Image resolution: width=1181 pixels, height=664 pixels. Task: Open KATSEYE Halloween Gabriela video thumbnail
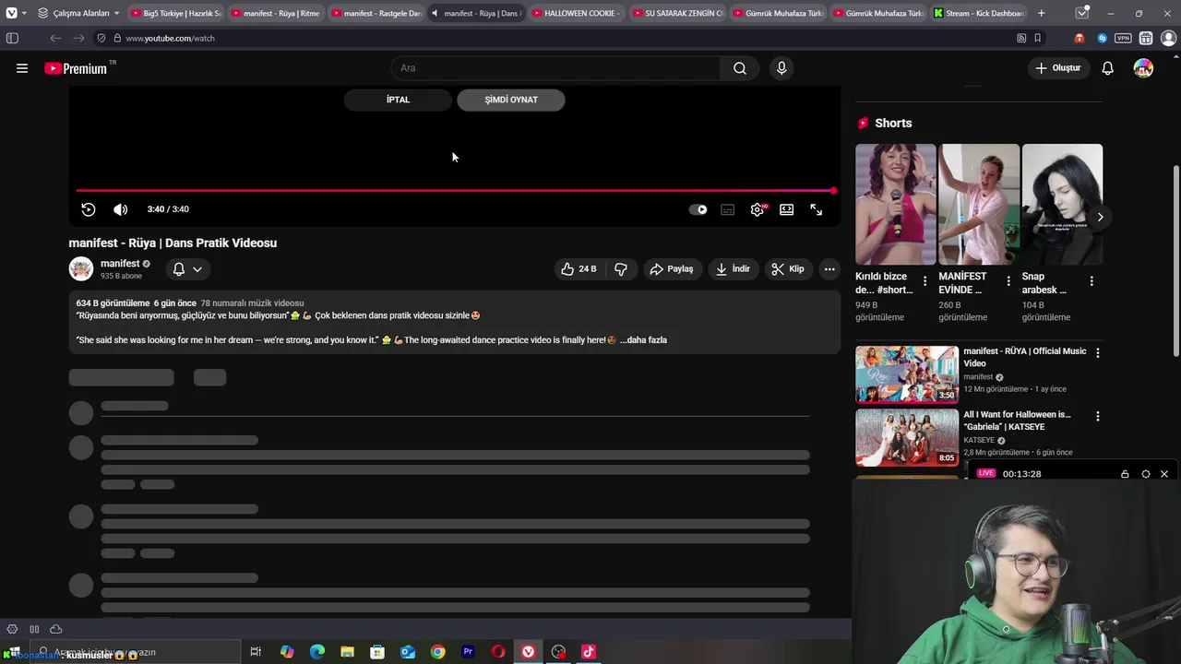(x=907, y=437)
